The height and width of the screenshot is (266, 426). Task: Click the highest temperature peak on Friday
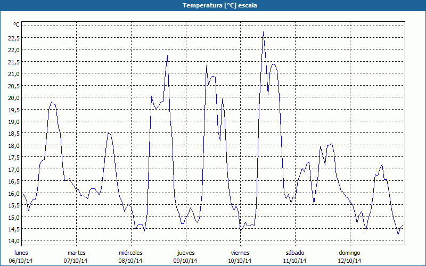pyautogui.click(x=263, y=32)
